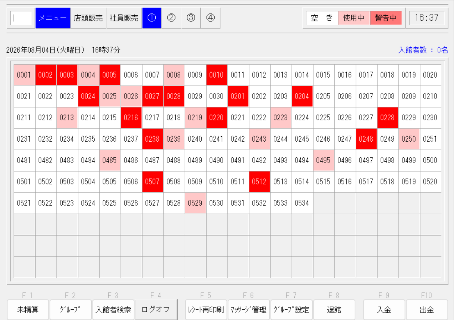Viewport: 454px width, 320px height.
Task: Choose the 入金 button
Action: pyautogui.click(x=384, y=310)
